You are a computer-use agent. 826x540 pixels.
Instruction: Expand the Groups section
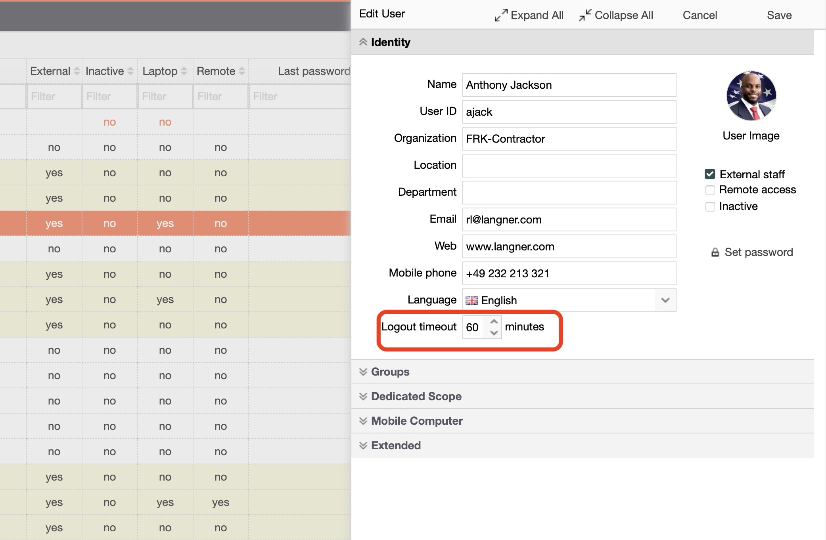tap(390, 372)
